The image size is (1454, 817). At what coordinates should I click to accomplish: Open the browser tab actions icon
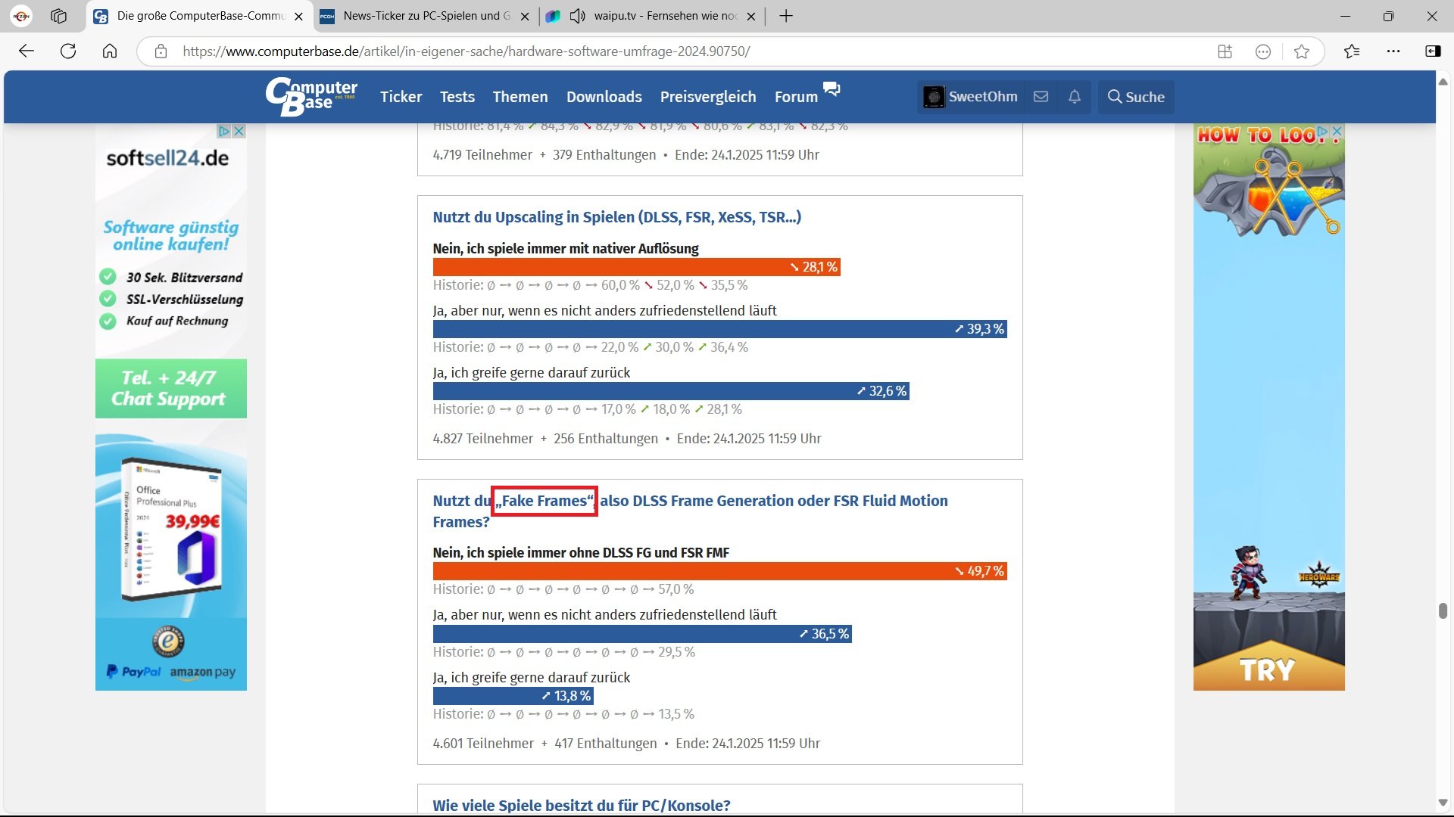point(58,16)
